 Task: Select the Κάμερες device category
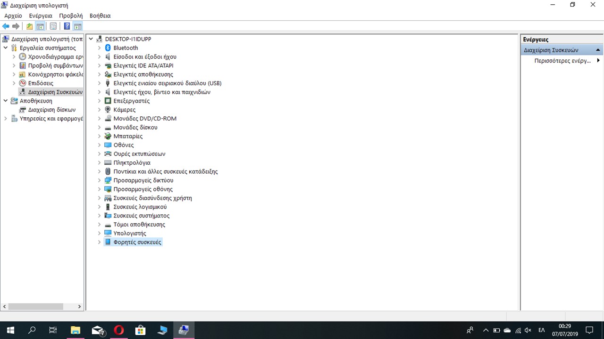(x=124, y=110)
